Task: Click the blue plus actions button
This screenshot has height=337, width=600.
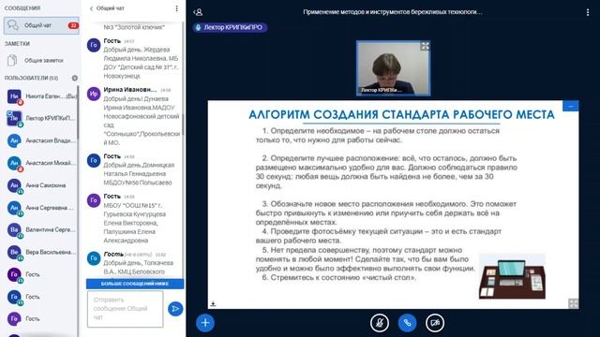Action: (x=205, y=323)
